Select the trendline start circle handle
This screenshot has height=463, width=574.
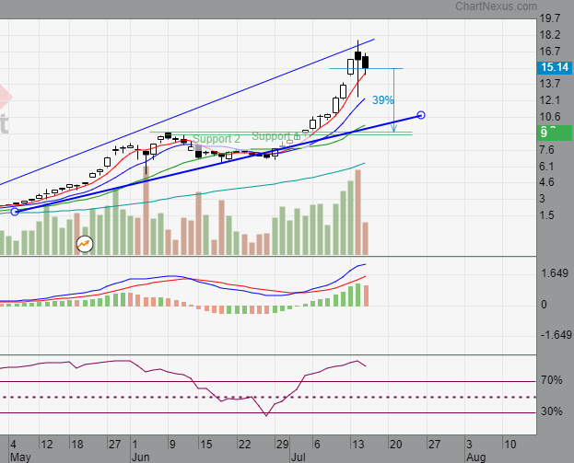15,212
